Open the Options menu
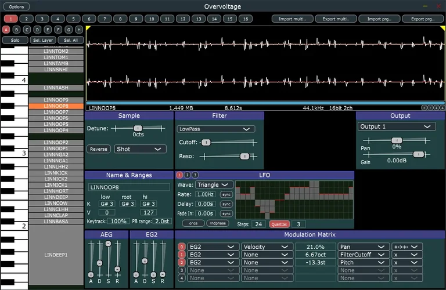This screenshot has width=446, height=290. [x=16, y=7]
